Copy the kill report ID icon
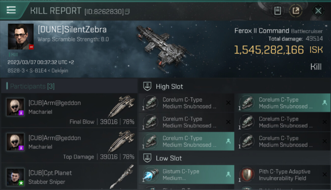 [x=127, y=11]
